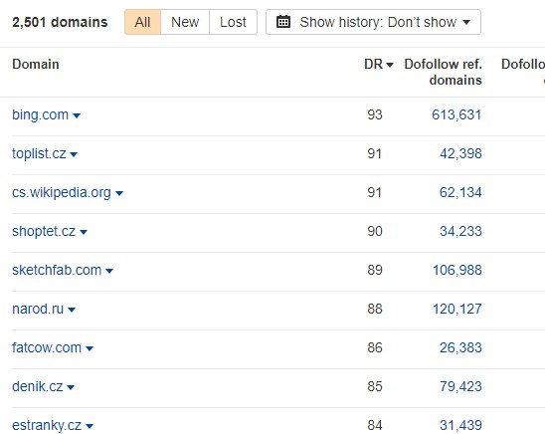Open the 120,127 ref. domains for narod.ru

pos(457,309)
